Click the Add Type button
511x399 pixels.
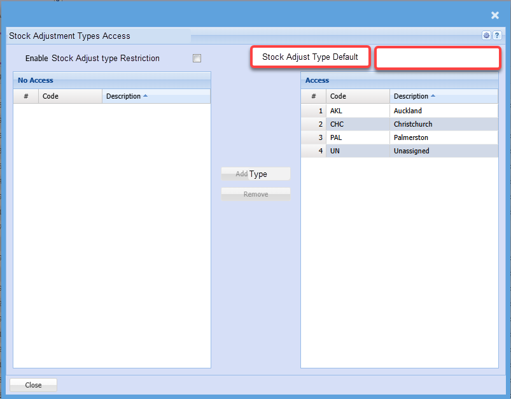(256, 174)
